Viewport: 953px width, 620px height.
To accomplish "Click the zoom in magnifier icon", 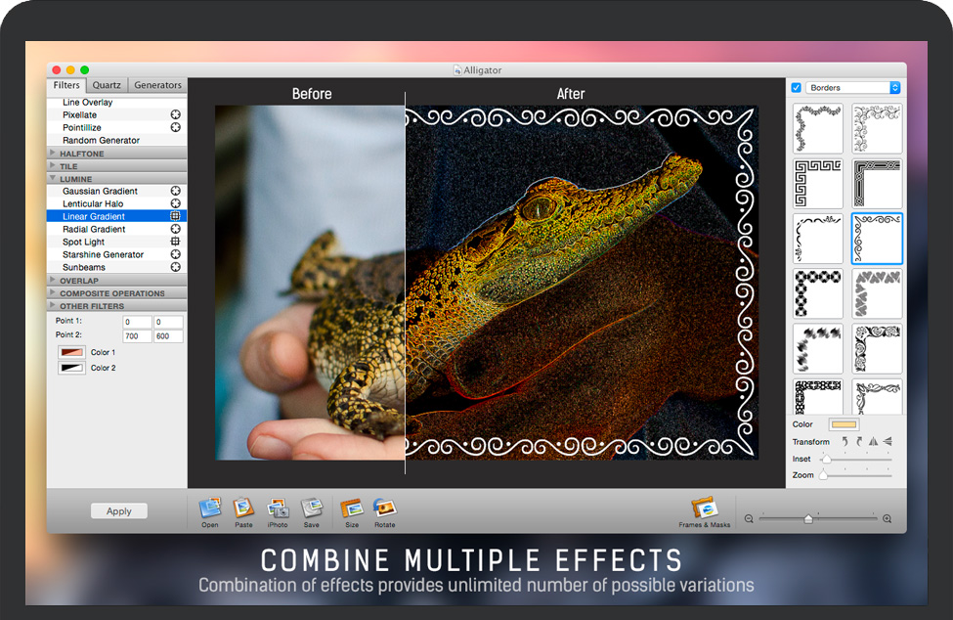I will tap(887, 519).
